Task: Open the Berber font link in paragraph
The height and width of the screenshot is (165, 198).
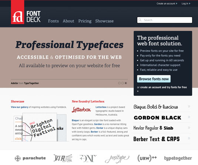Action: 94,132
